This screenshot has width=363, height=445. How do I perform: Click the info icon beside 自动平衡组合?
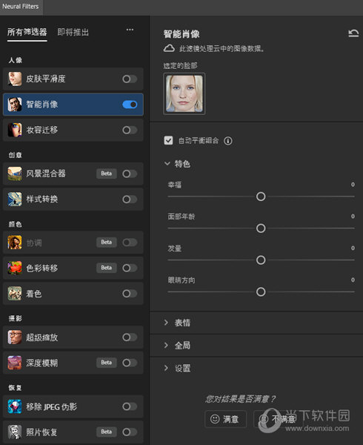228,141
